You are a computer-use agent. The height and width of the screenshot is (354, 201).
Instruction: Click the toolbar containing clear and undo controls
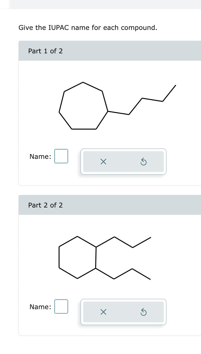tap(123, 161)
